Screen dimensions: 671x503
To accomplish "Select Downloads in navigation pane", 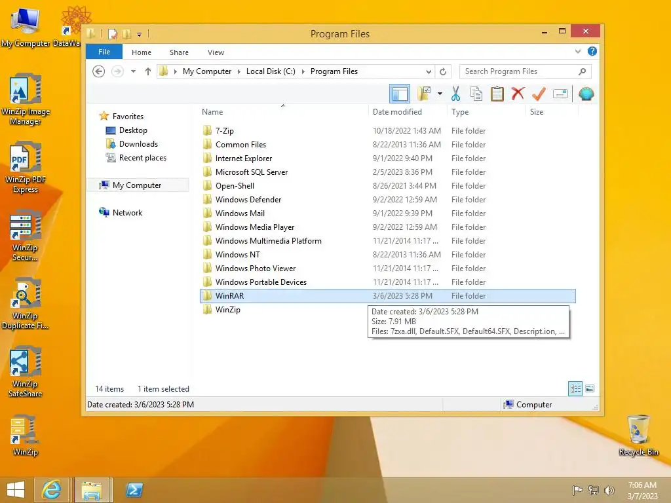I will click(x=138, y=143).
